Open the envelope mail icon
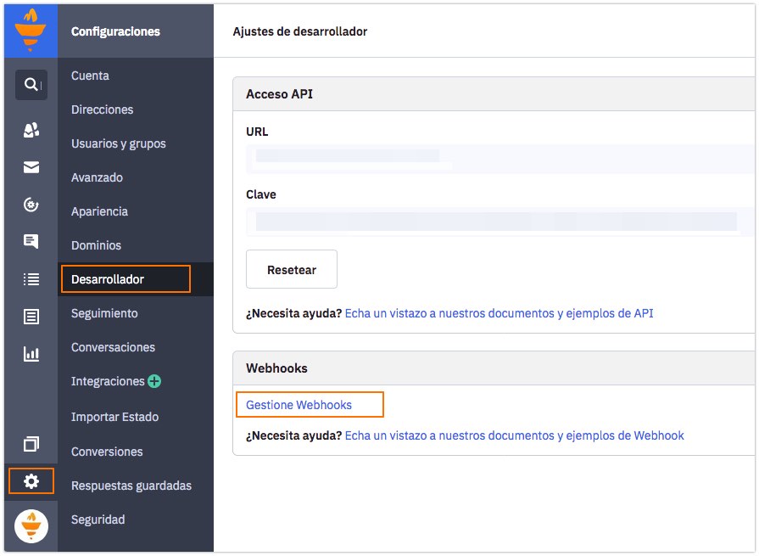Image resolution: width=759 pixels, height=556 pixels. [31, 167]
